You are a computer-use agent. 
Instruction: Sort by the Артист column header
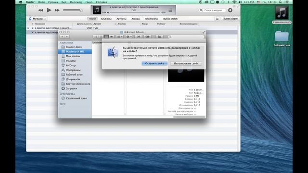(97, 24)
